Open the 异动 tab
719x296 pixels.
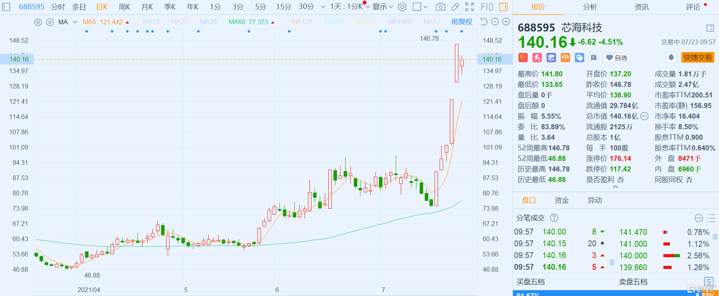595,200
